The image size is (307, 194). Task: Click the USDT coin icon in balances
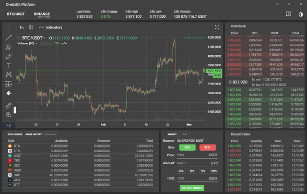coord(10,156)
